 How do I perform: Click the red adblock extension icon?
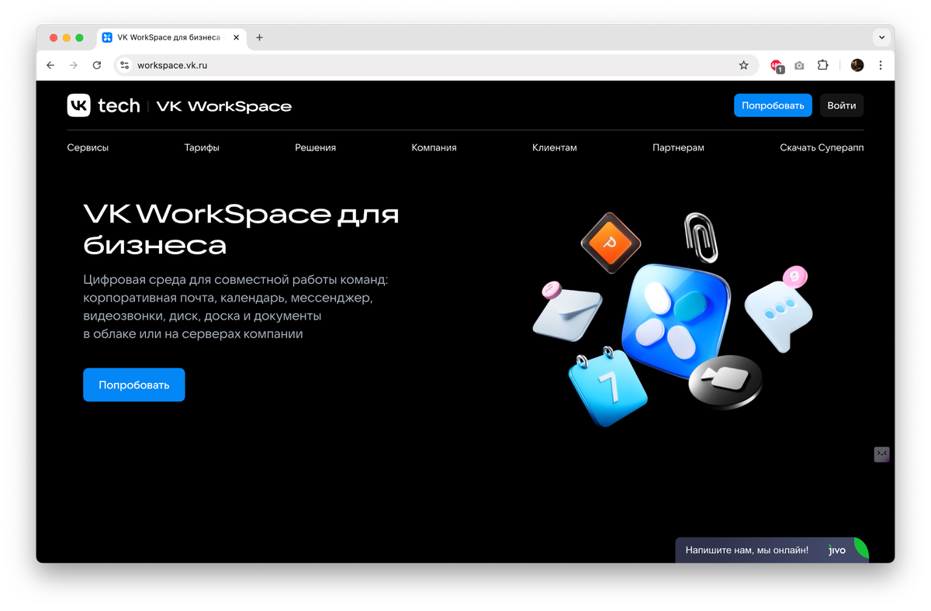(x=777, y=66)
